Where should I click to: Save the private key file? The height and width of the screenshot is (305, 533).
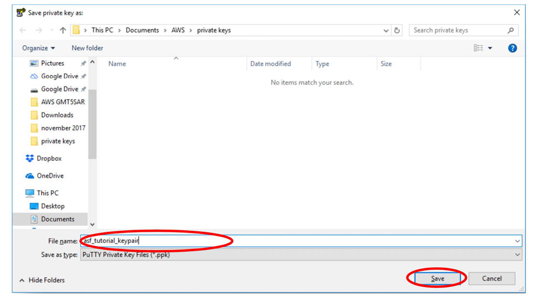[437, 278]
